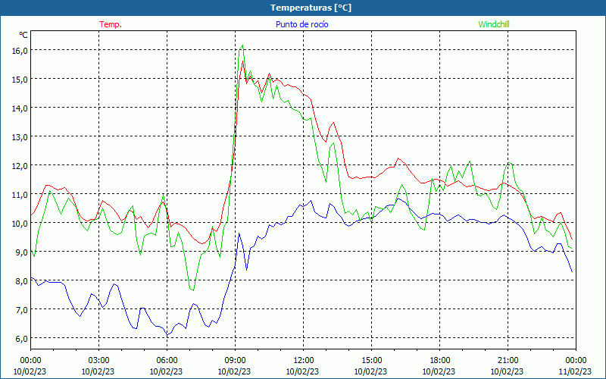This screenshot has height=379, width=606.
Task: Click the 21:00 time axis label
Action: click(508, 361)
